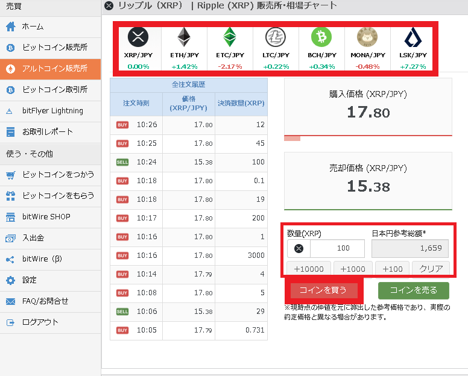Click the money icon beside 入出金
The height and width of the screenshot is (376, 468).
click(x=10, y=238)
